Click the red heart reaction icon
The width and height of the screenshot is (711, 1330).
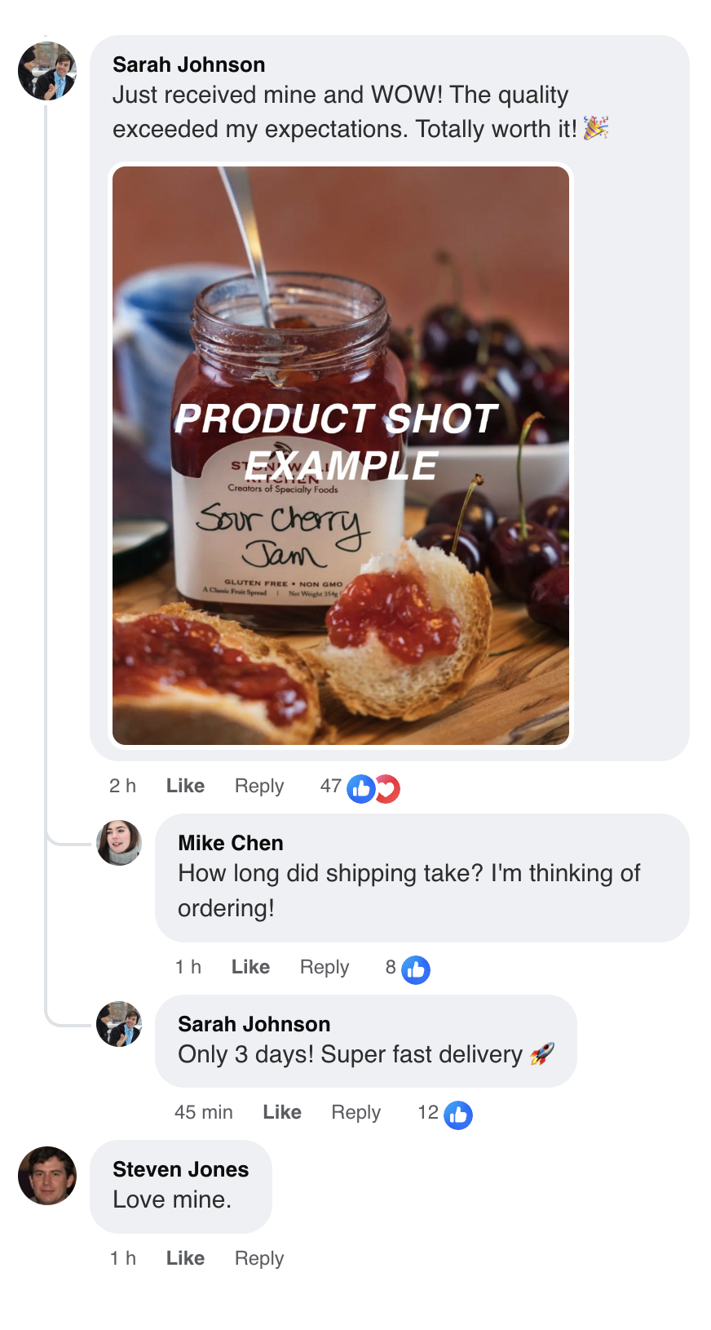click(388, 789)
